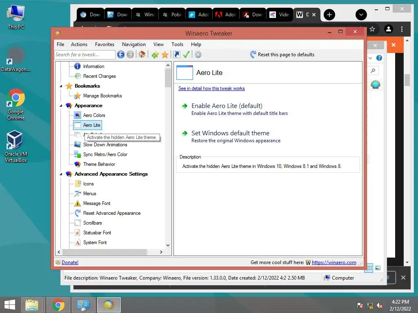Click the export shortcut arrow toolbar icon
This screenshot has width=418, height=313.
click(176, 55)
